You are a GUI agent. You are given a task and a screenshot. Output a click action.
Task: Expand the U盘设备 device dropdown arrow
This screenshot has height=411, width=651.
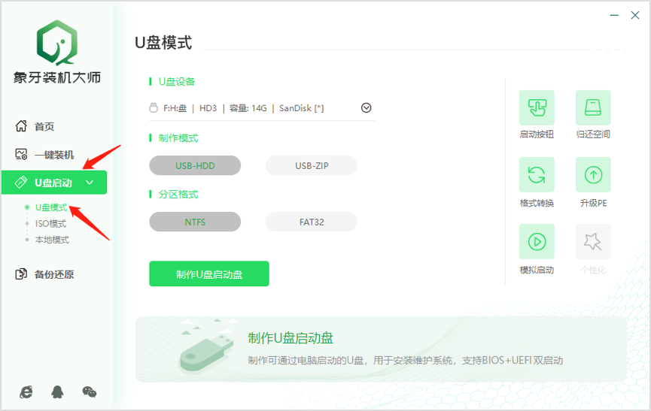(x=367, y=107)
